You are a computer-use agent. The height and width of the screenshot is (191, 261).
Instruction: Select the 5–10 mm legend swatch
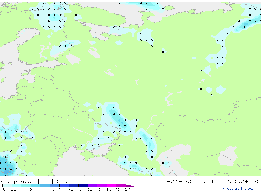tap(45, 186)
